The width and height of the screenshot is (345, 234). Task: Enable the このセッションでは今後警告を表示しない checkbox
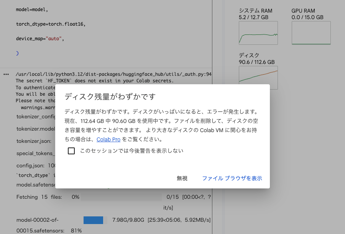pos(71,151)
